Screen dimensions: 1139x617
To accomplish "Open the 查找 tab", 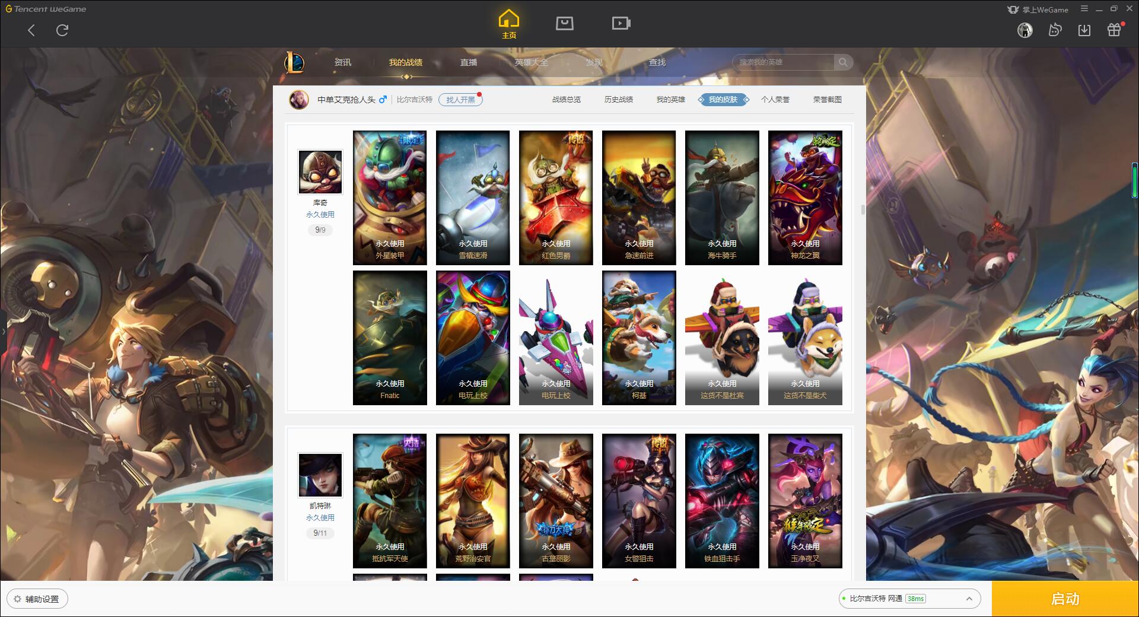I will click(657, 62).
